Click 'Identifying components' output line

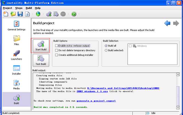[53, 82]
